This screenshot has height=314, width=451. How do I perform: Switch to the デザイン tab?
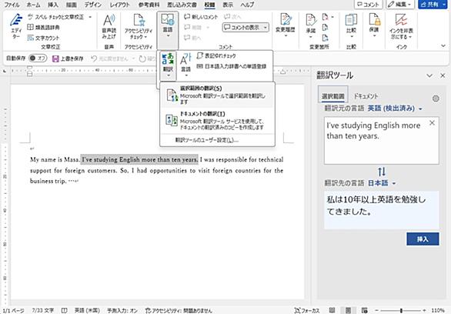(93, 5)
